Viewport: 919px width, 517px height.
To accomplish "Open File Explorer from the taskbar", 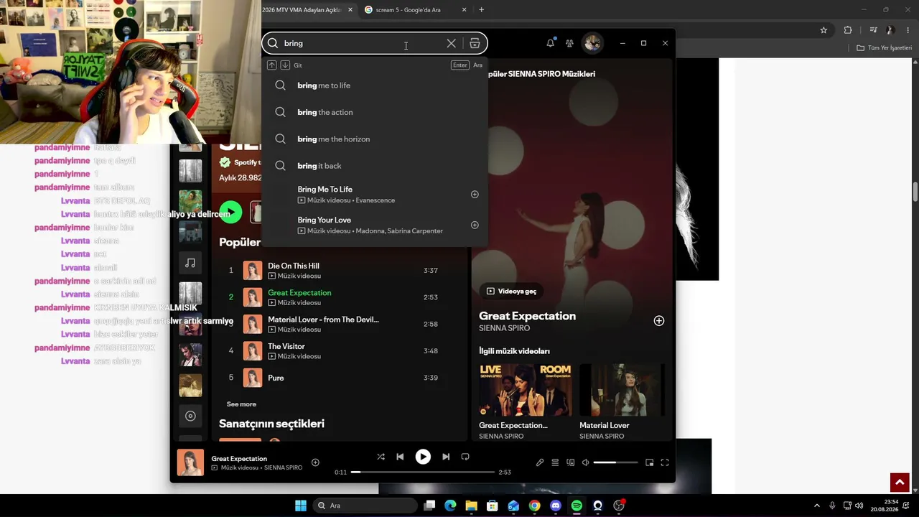I will coord(471,506).
